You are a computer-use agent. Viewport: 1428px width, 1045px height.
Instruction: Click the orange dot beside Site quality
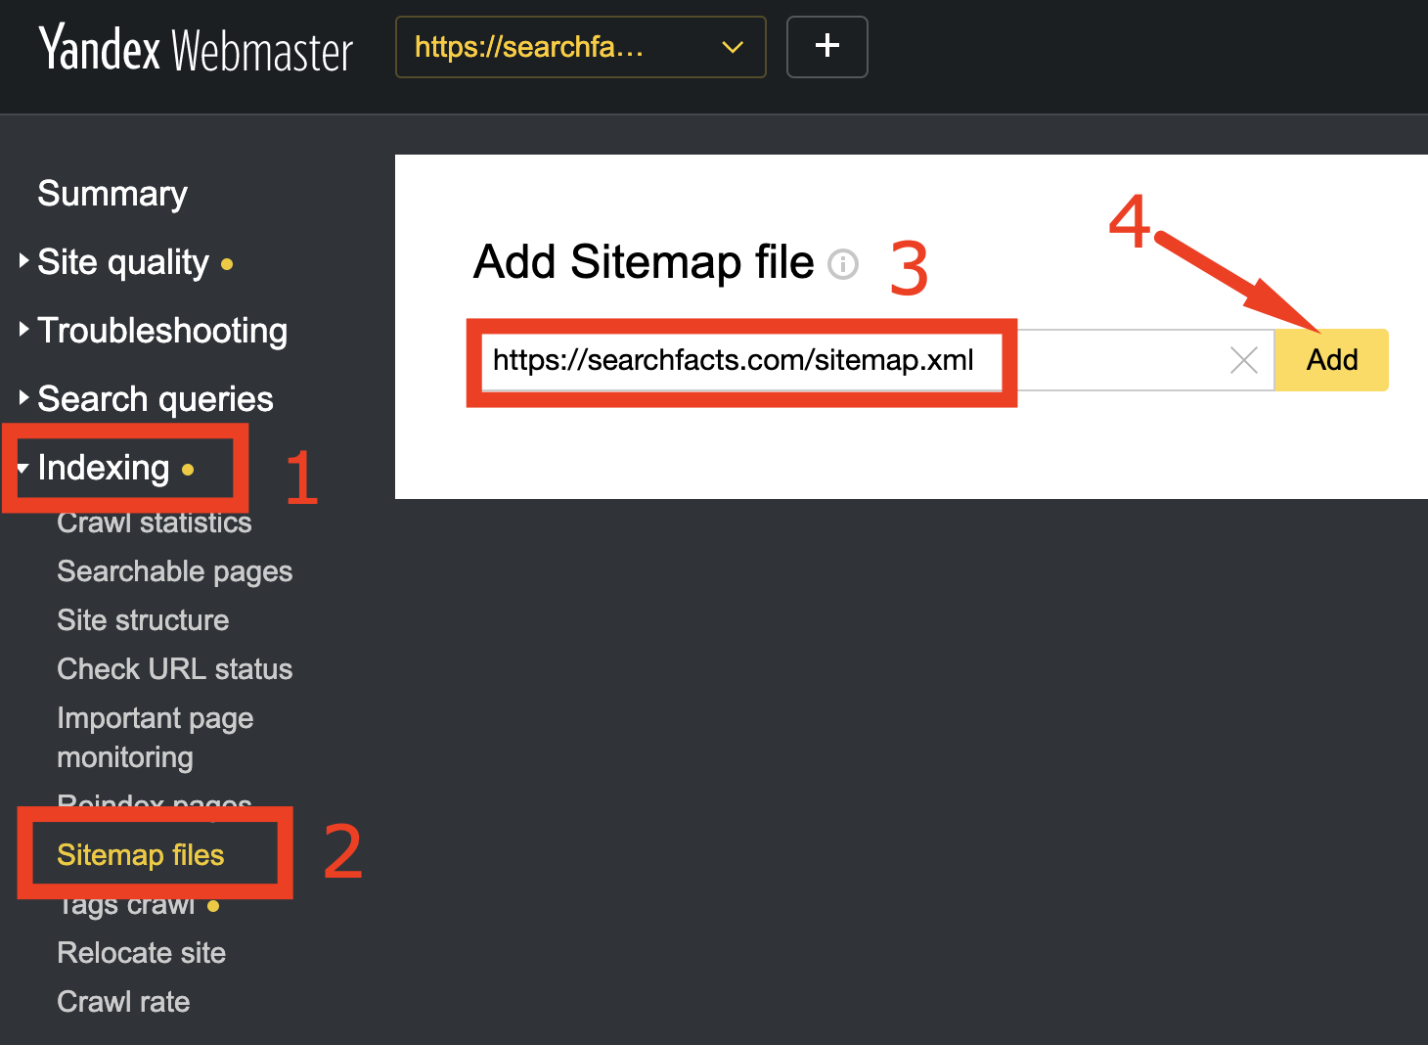(x=226, y=263)
